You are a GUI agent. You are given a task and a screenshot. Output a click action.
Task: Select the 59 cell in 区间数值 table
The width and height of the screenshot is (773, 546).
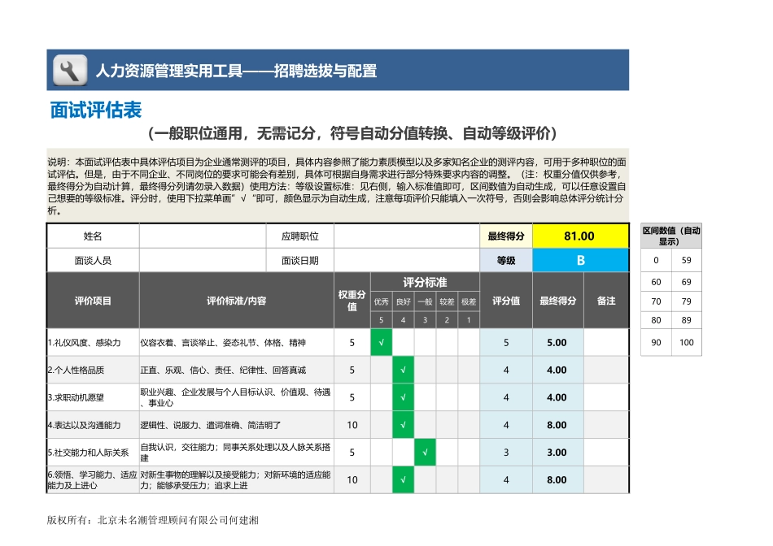point(686,259)
